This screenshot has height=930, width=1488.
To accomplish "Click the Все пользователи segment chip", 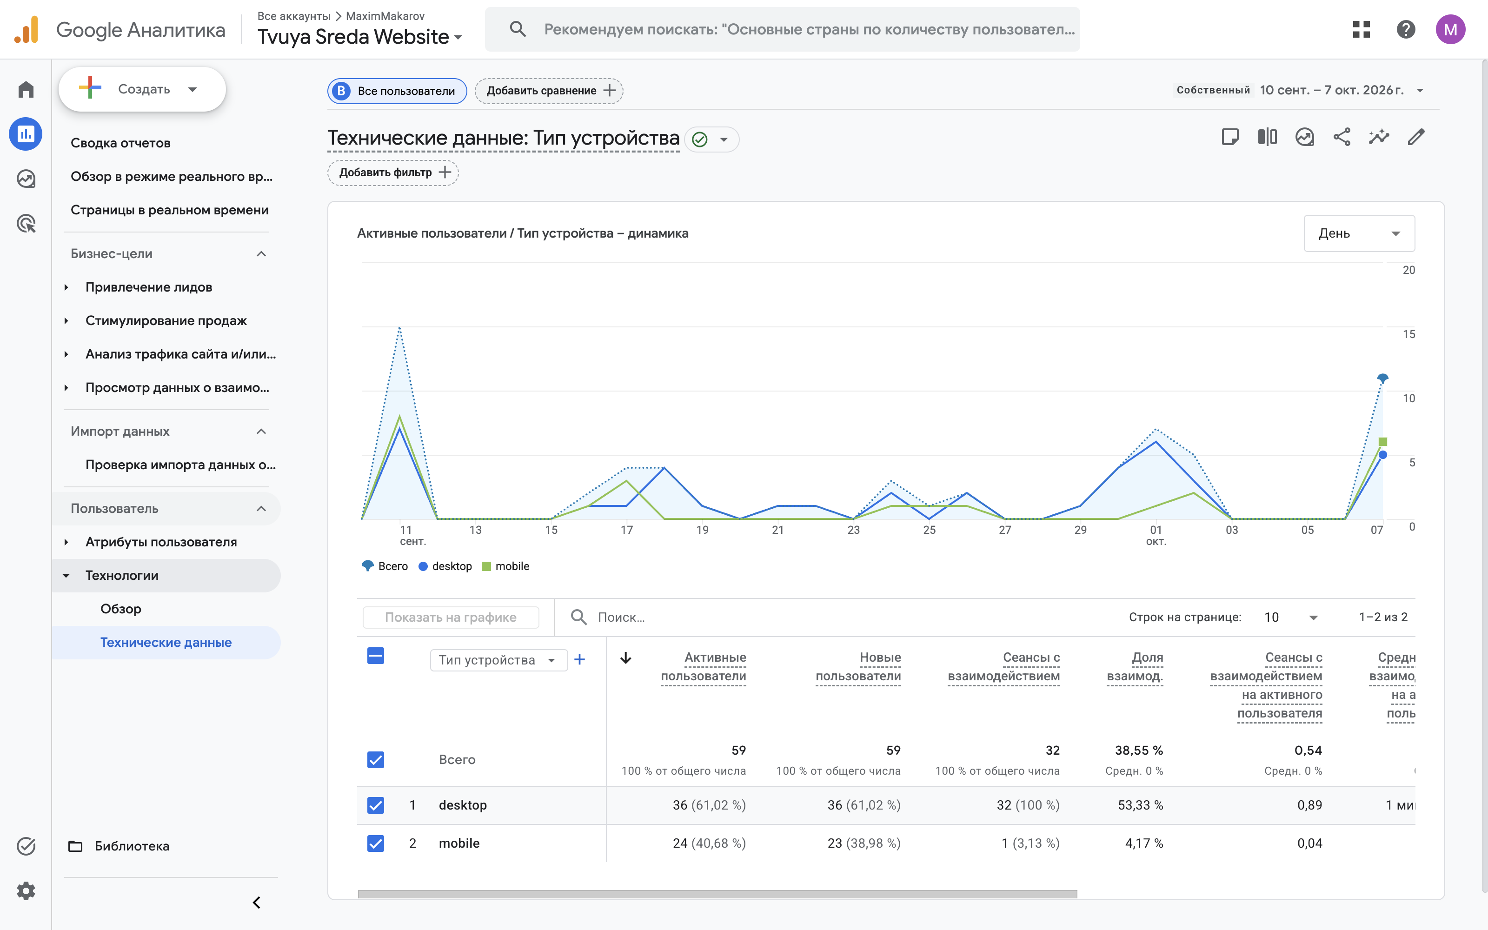I will click(397, 90).
